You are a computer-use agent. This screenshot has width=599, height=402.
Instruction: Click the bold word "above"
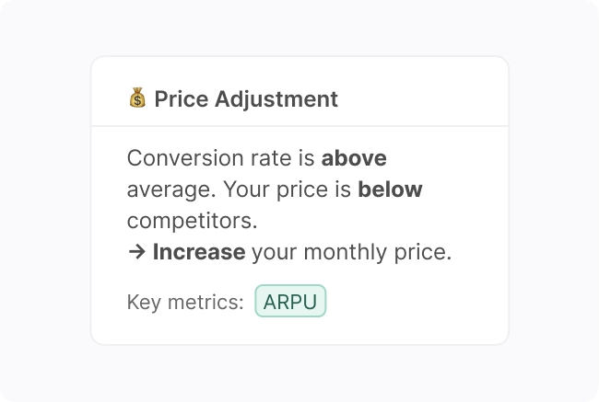(354, 158)
